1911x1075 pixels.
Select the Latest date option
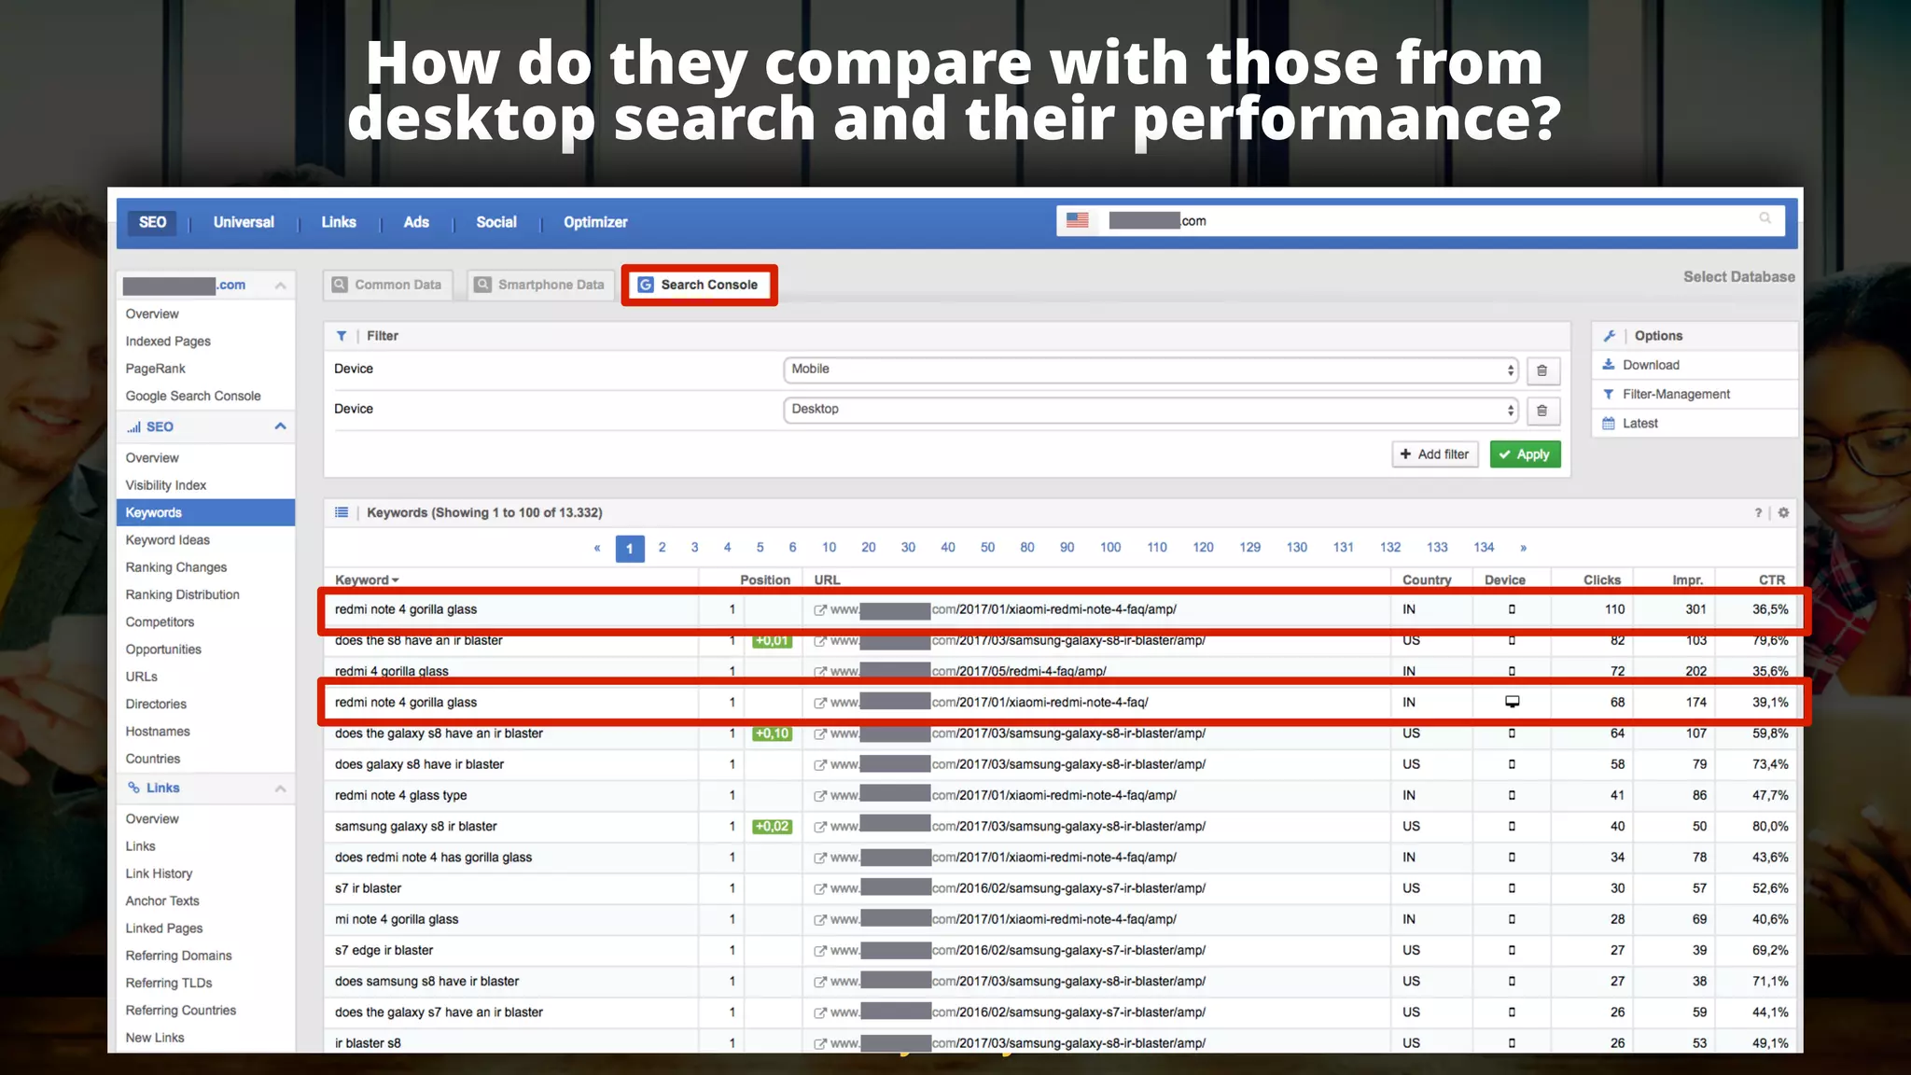click(x=1639, y=423)
